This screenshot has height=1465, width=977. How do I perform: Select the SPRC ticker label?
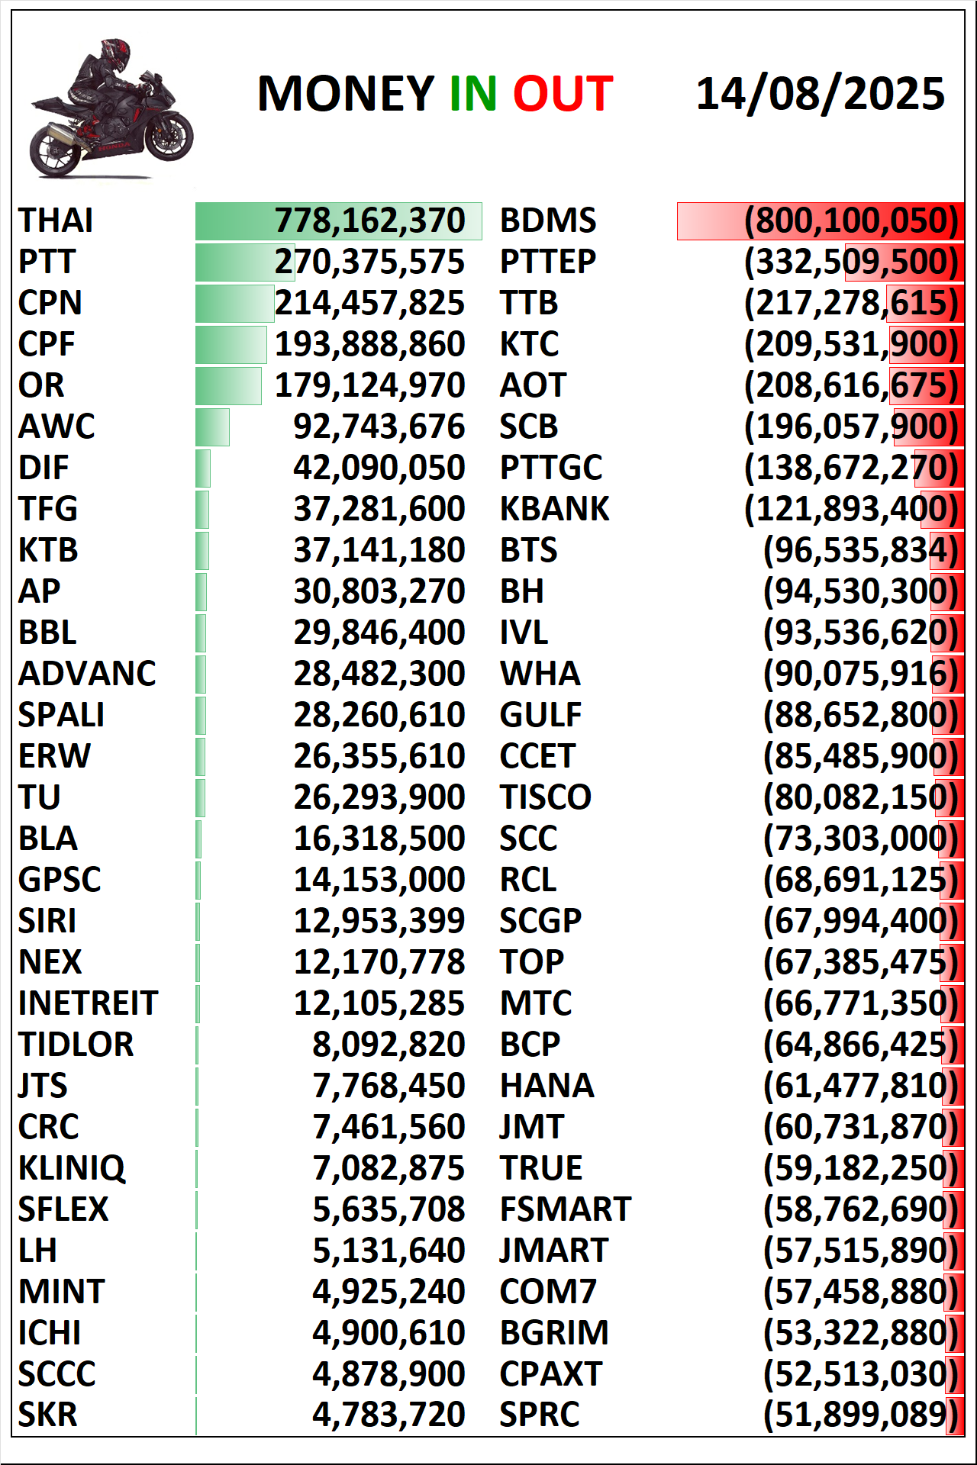point(539,1415)
